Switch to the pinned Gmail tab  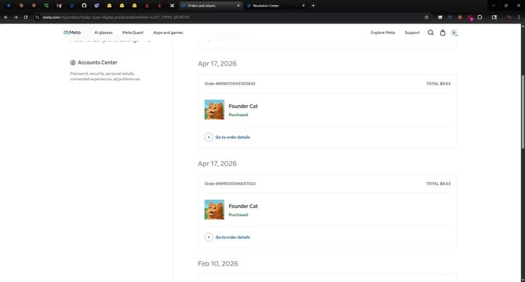59,6
